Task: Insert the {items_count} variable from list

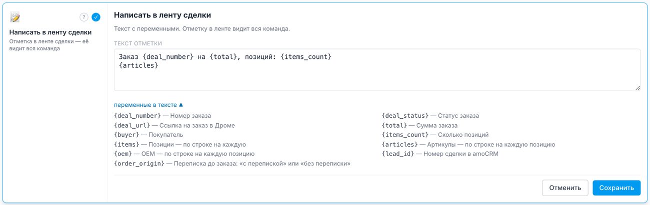Action: tap(405, 135)
